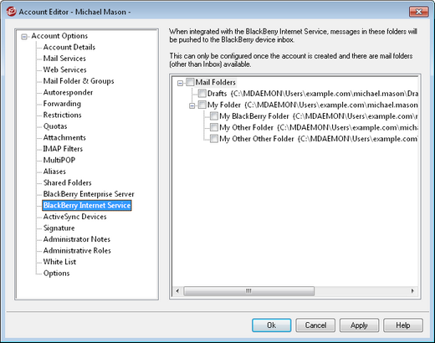Select My Other Folder row text

coord(319,127)
